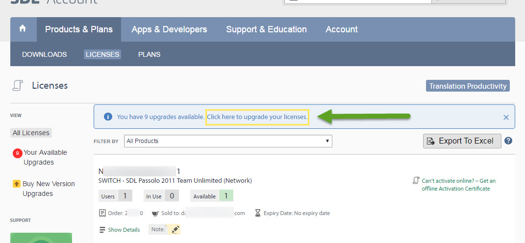Image resolution: width=525 pixels, height=243 pixels.
Task: Switch to the DOWNLOADS tab
Action: tap(45, 54)
